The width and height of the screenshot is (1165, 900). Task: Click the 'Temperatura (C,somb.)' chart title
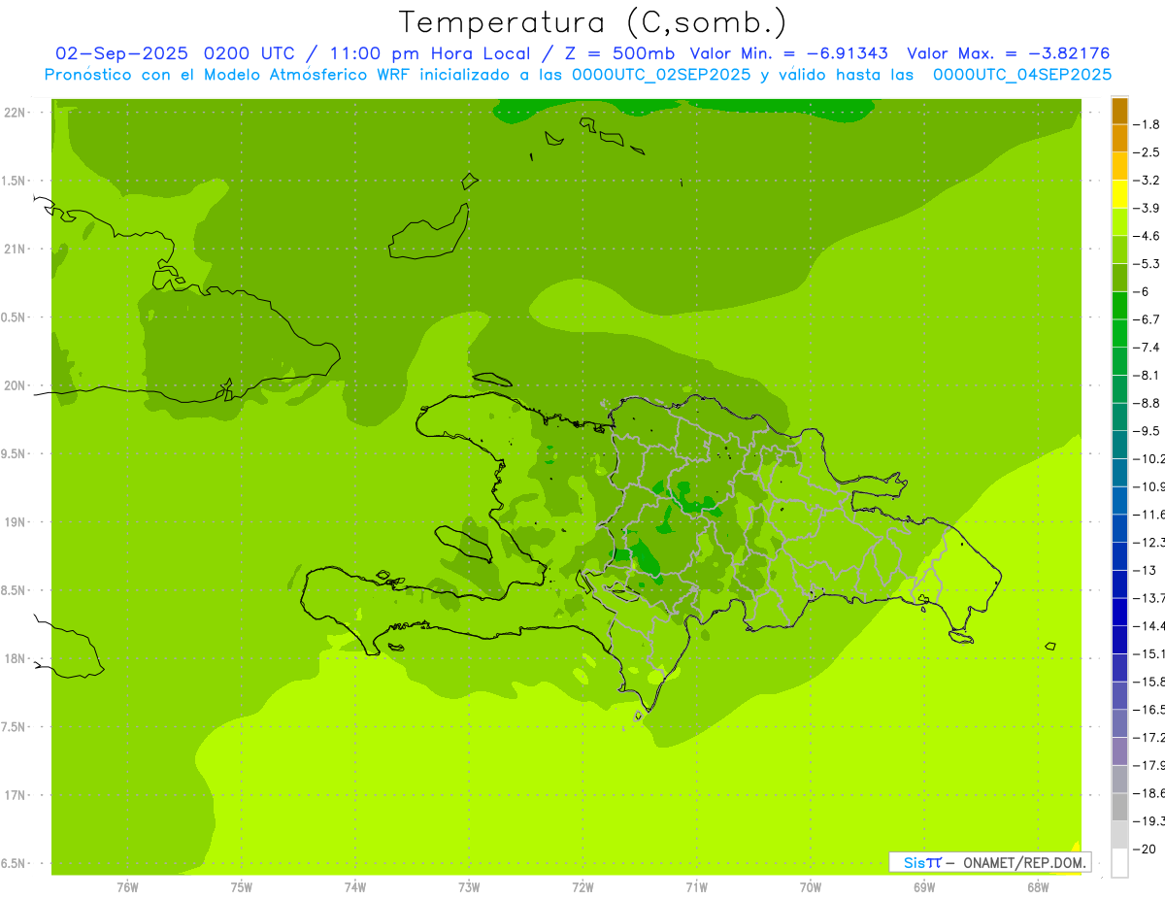(593, 22)
